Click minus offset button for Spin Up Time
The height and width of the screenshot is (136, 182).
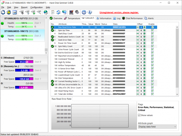138,30
